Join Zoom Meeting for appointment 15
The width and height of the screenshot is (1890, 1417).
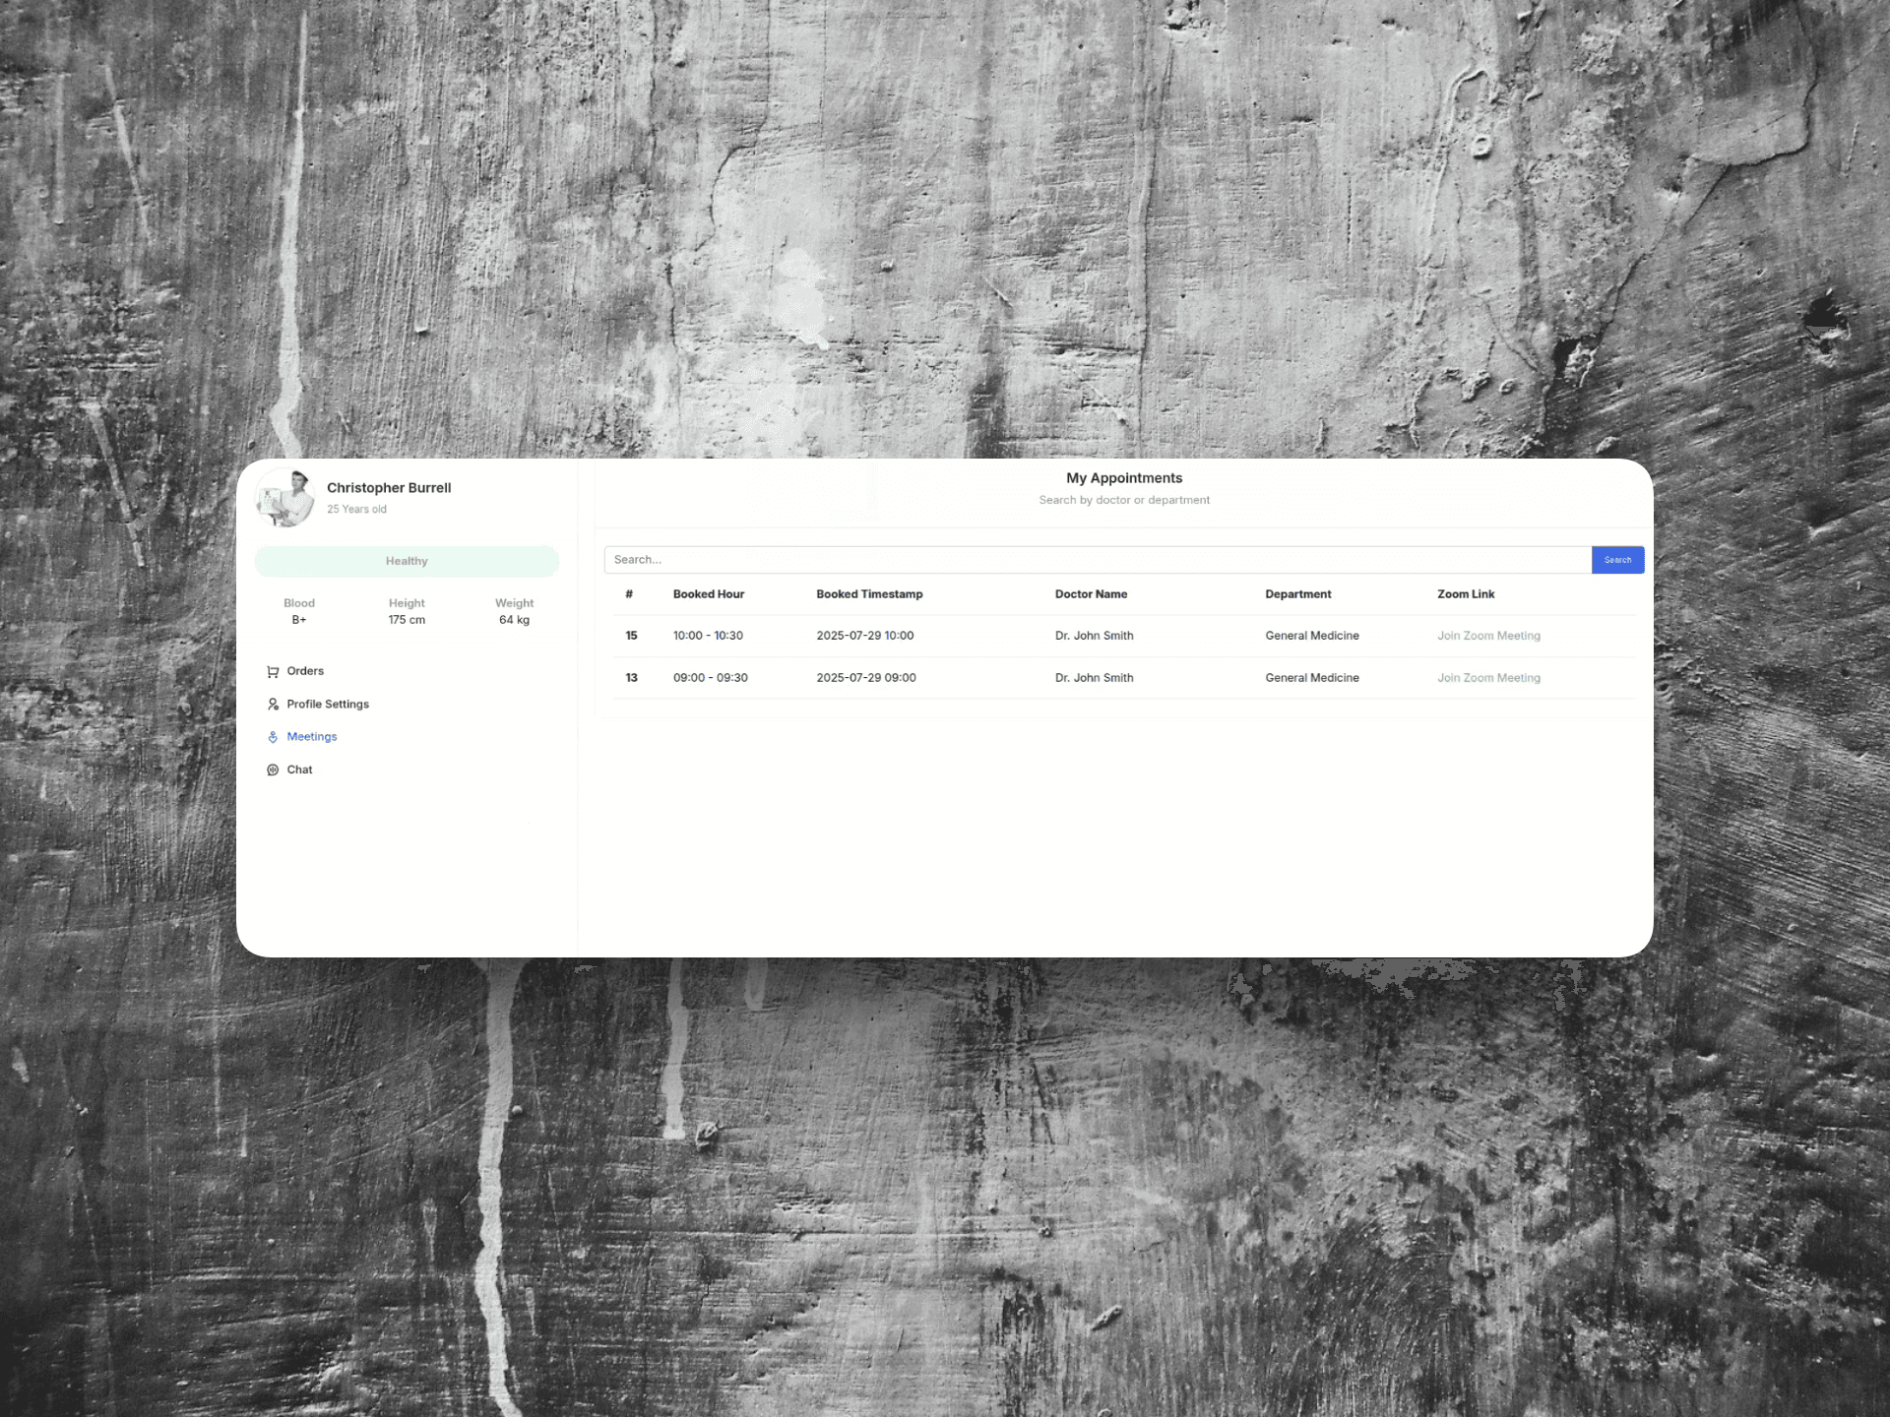(1488, 636)
